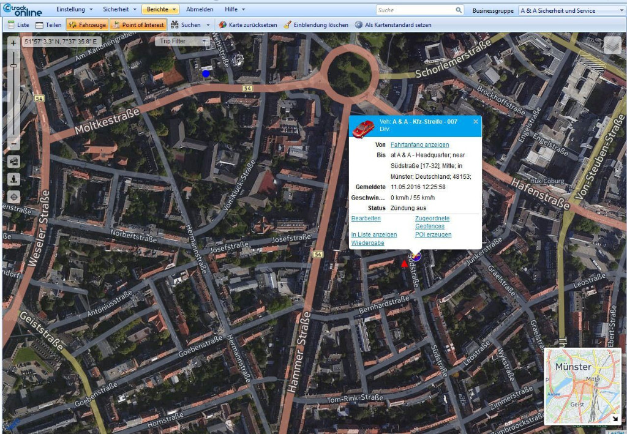Close the vehicle info popup
627x434 pixels.
pyautogui.click(x=475, y=121)
